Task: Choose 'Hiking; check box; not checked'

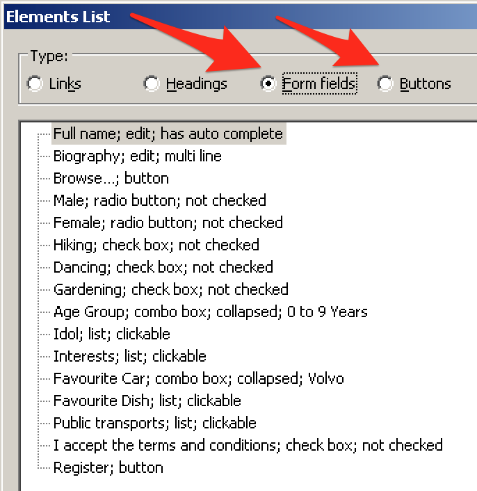Action: (156, 245)
